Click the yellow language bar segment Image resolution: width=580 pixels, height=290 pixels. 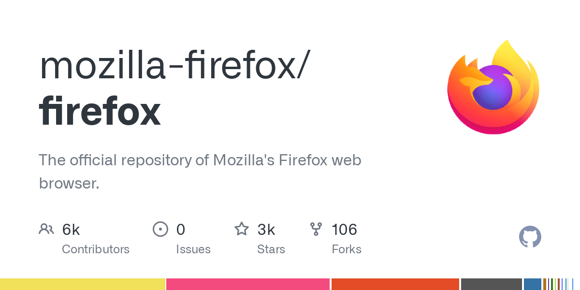(x=82, y=284)
